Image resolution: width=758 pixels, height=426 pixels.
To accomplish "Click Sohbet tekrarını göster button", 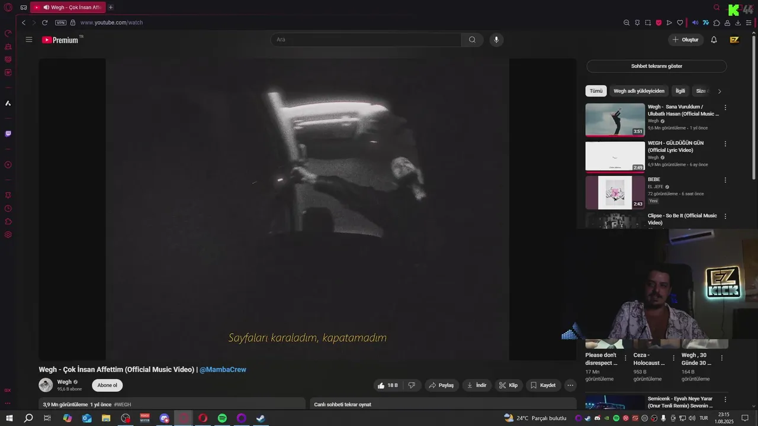I will coord(656,66).
